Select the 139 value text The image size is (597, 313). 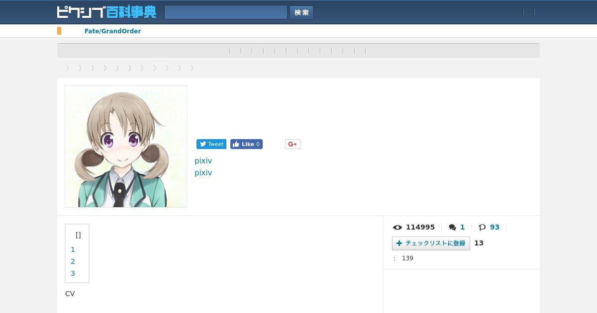(x=407, y=258)
